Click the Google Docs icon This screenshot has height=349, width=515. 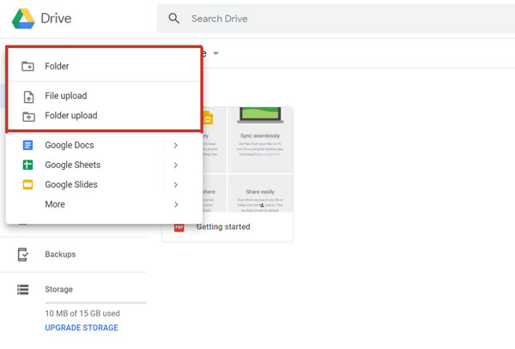coord(27,145)
